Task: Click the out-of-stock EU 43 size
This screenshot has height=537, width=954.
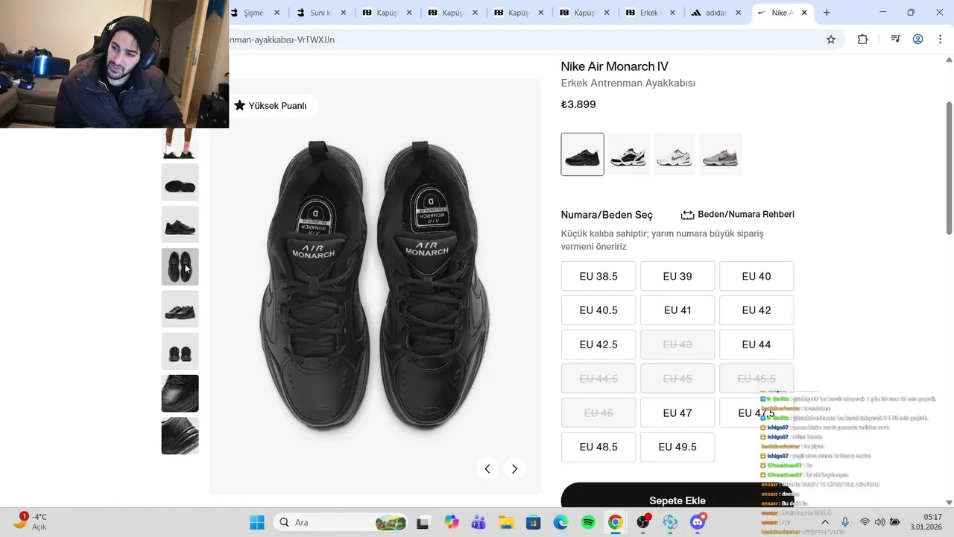Action: coord(677,345)
